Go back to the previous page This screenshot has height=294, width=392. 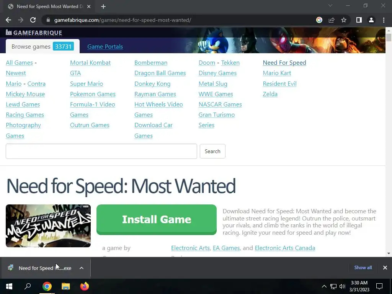click(x=8, y=20)
